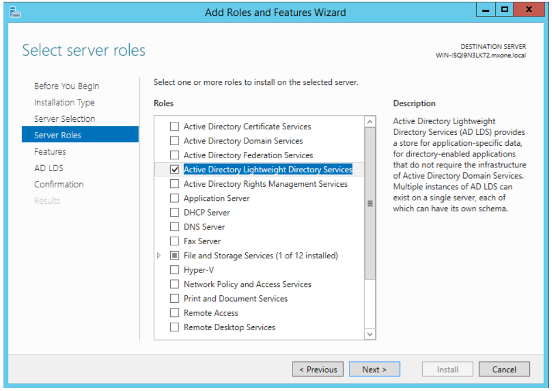
Task: Tick the DHCP Server checkbox
Action: pos(175,212)
